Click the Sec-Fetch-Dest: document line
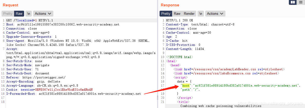305x108 pixels. tap(28, 73)
